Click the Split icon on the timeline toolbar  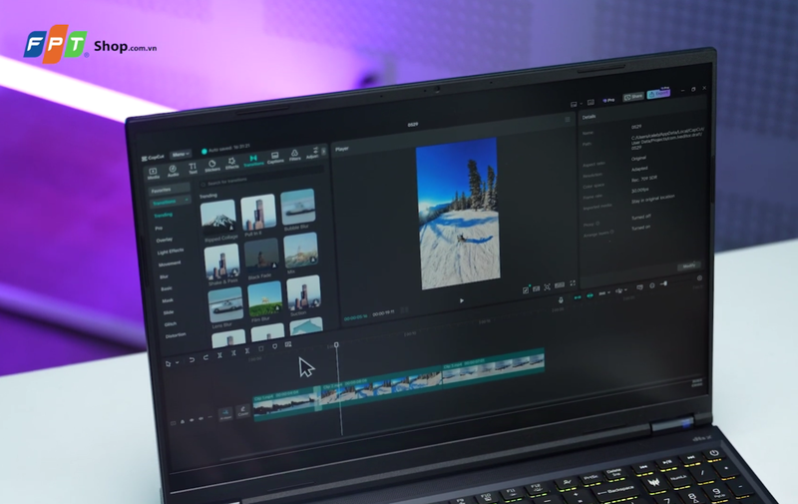219,355
